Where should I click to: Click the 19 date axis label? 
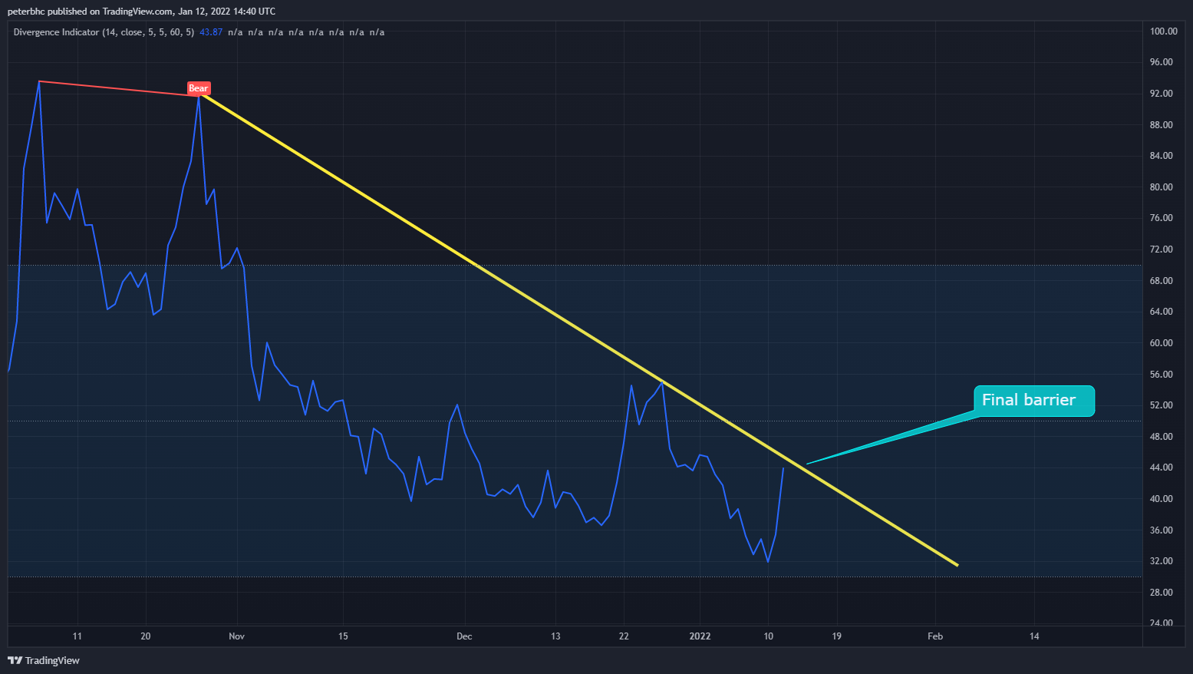837,636
